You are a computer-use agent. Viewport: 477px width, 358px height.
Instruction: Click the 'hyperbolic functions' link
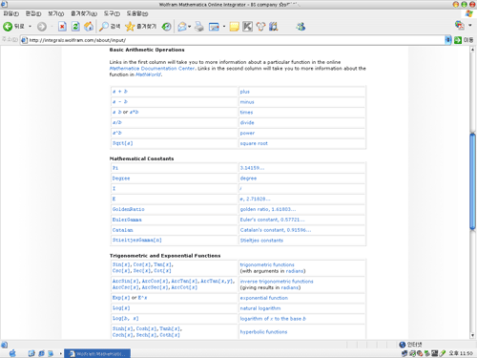263,332
